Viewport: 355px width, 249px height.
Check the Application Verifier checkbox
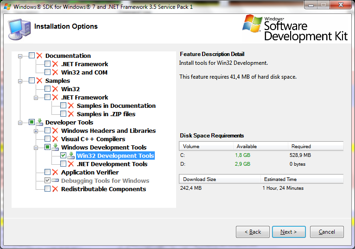pos(47,172)
